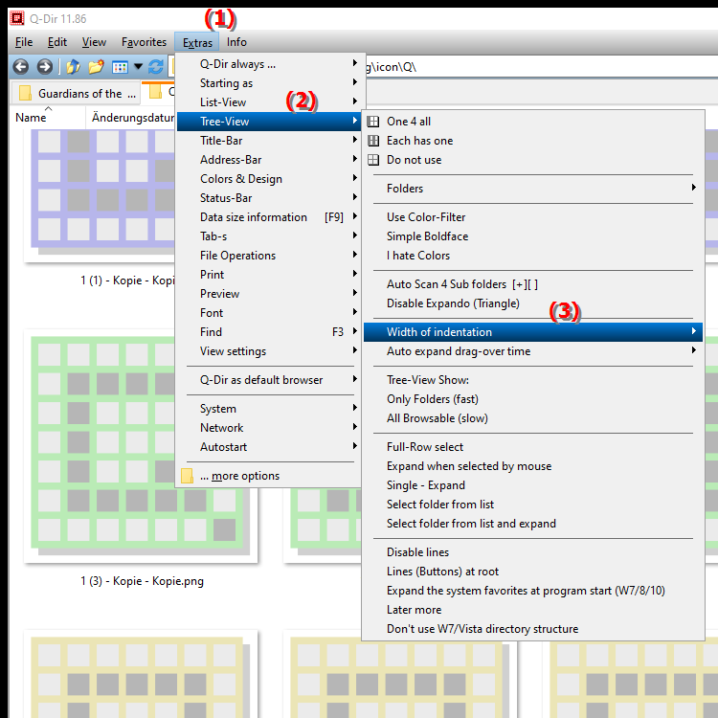Expand the Colors & Design submenu
This screenshot has width=718, height=718.
(x=269, y=179)
